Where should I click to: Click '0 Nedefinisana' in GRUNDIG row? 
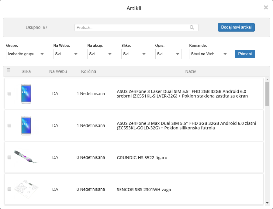[x=91, y=157]
